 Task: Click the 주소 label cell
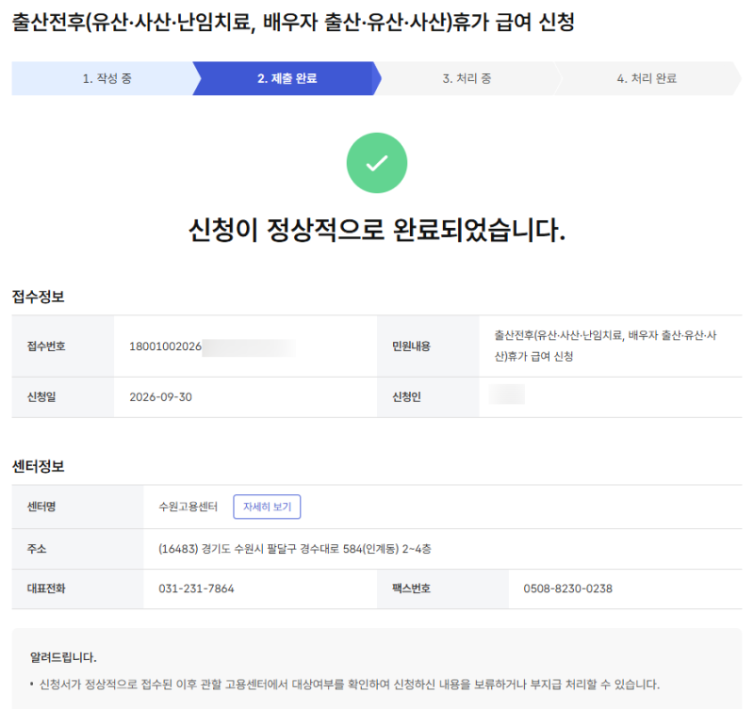78,549
